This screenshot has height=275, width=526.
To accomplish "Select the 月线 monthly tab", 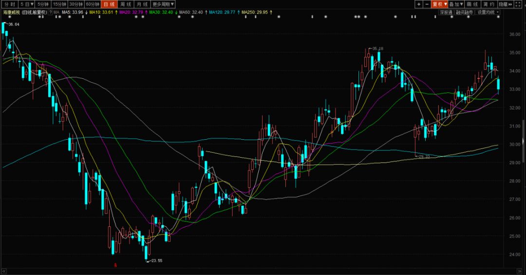I will pos(142,4).
